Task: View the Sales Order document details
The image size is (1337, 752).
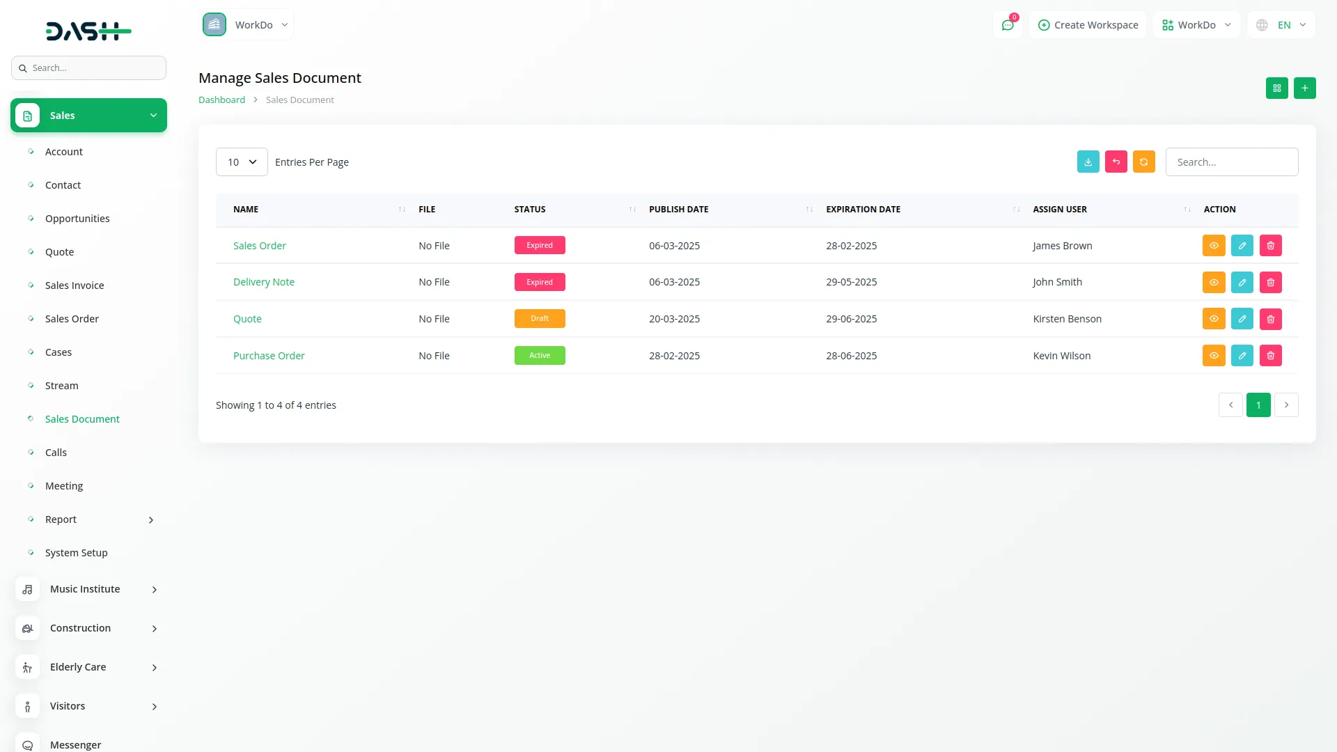Action: click(1213, 246)
